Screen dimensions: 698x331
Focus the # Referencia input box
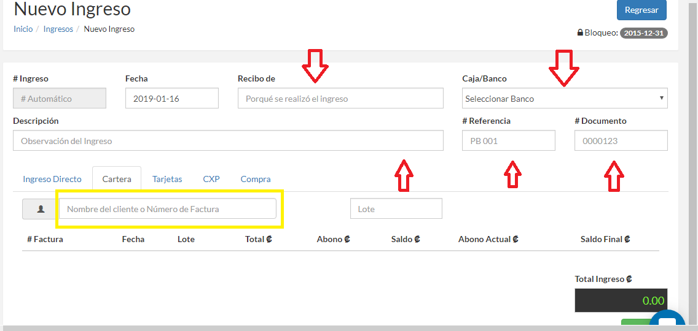pos(508,141)
